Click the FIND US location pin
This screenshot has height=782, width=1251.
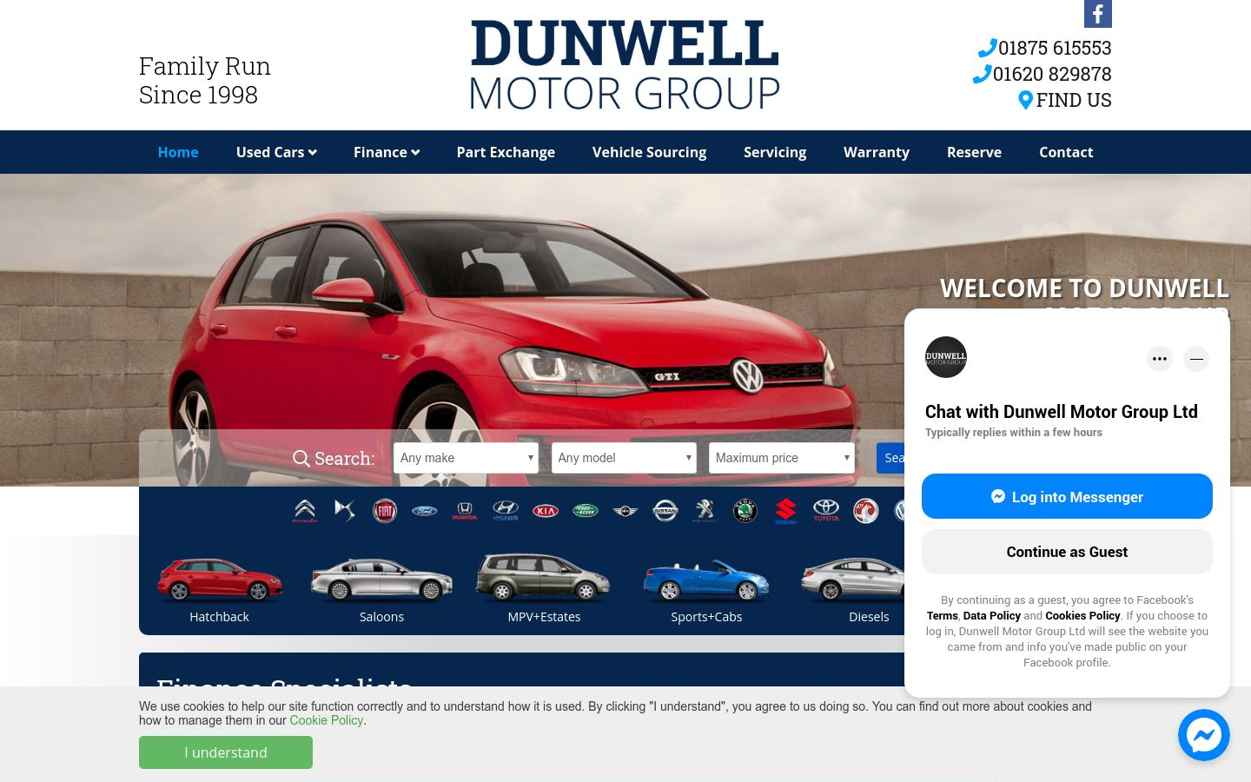(1025, 100)
